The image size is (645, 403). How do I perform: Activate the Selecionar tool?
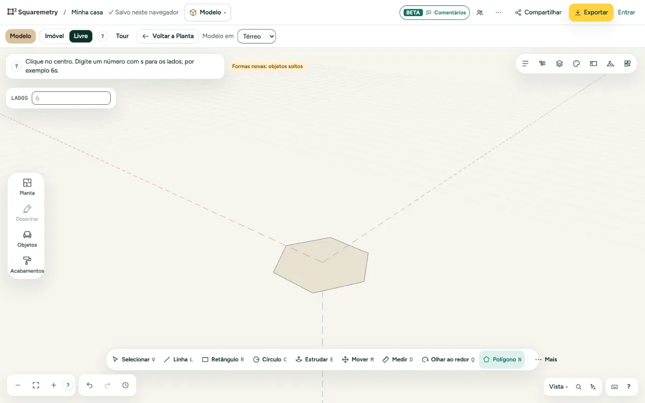pyautogui.click(x=134, y=359)
